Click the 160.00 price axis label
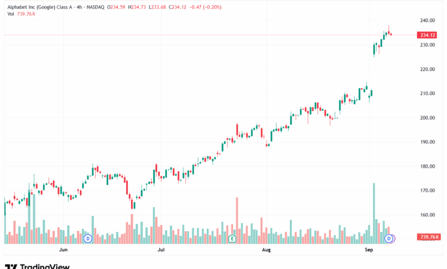The image size is (447, 269). 426,215
